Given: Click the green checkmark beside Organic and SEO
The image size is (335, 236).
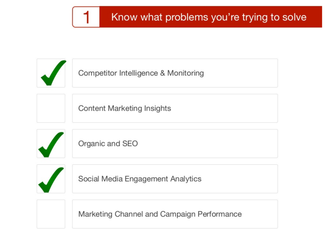Looking at the screenshot, I should [x=51, y=145].
